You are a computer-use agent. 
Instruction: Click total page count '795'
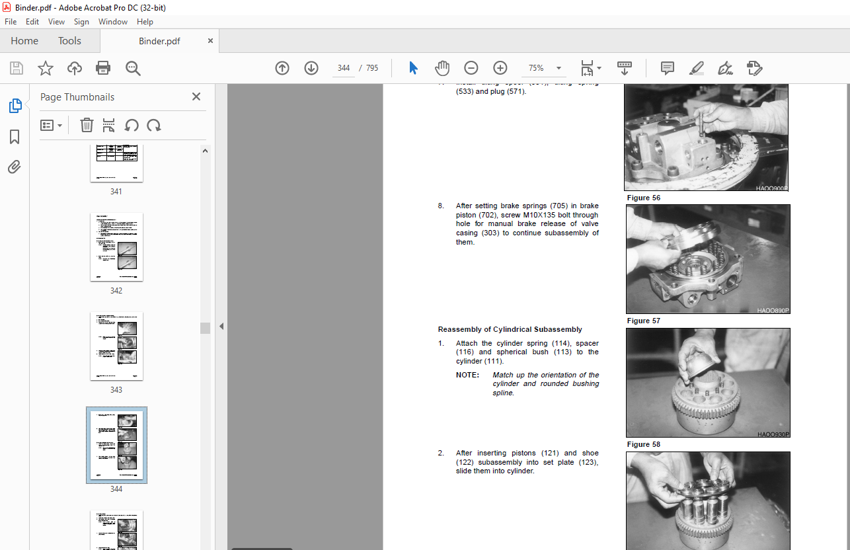[x=372, y=68]
